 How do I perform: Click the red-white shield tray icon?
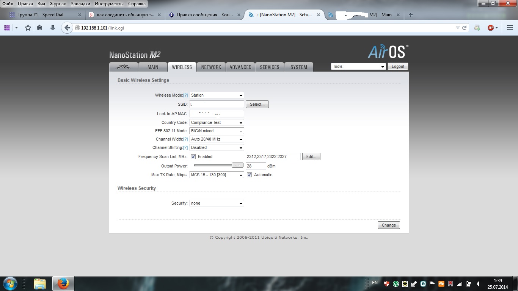387,283
